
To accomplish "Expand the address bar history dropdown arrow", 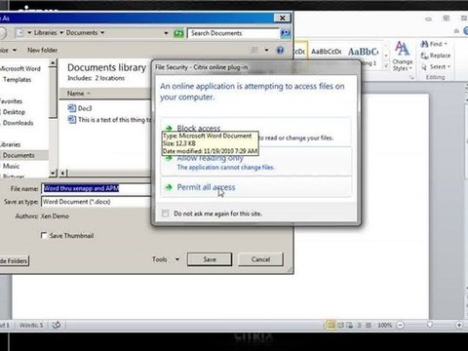I will click(x=166, y=33).
